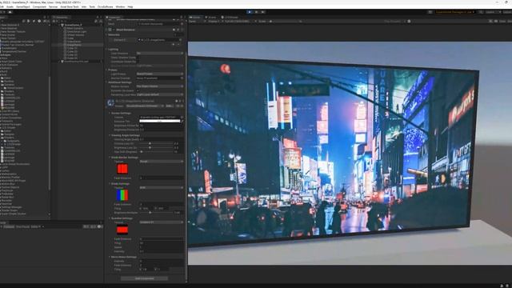Click the Inspector lock icon

click(x=182, y=18)
